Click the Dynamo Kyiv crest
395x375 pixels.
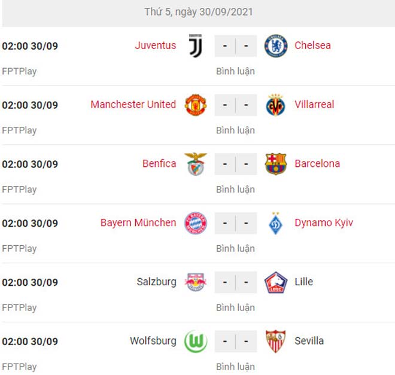[x=276, y=223]
